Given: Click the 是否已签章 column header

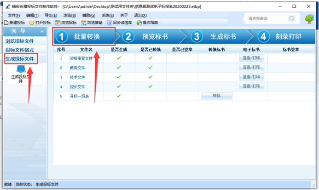Looking at the screenshot, I should (182, 50).
